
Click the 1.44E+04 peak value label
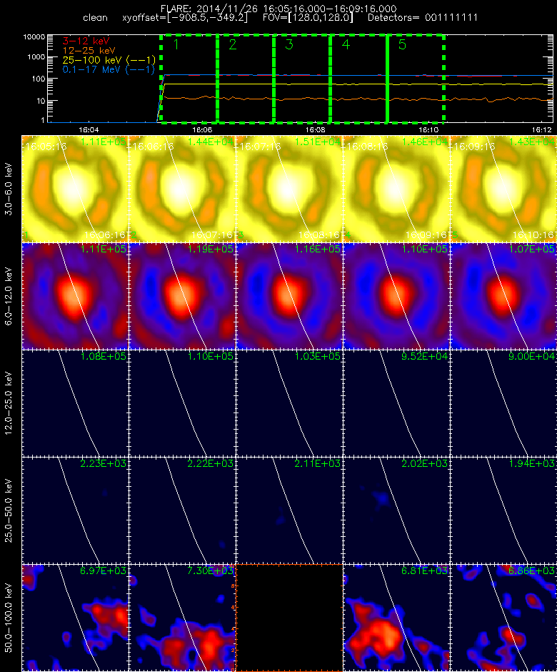[x=211, y=142]
